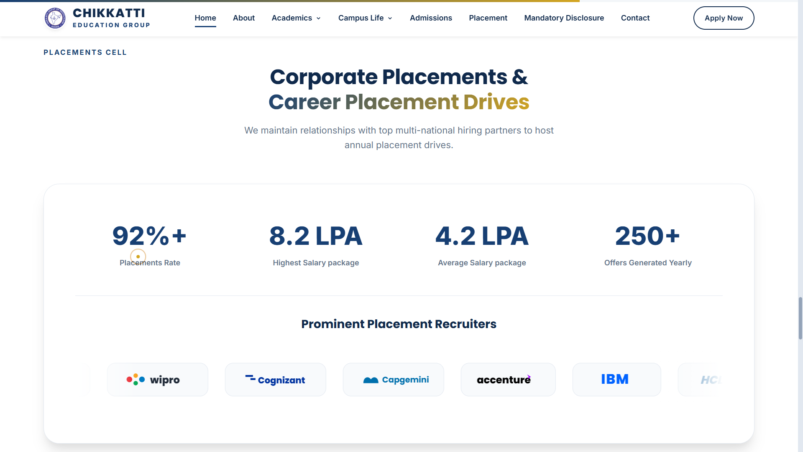This screenshot has height=452, width=803.
Task: Select the Wipro recruiter logo card
Action: tap(158, 380)
